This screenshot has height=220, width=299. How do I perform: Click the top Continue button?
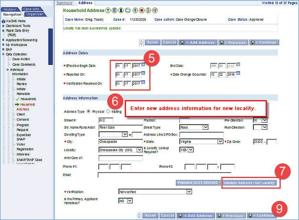264,42
